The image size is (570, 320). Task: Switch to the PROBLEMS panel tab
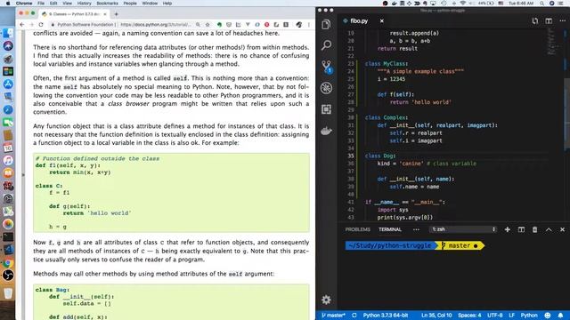pyautogui.click(x=358, y=229)
